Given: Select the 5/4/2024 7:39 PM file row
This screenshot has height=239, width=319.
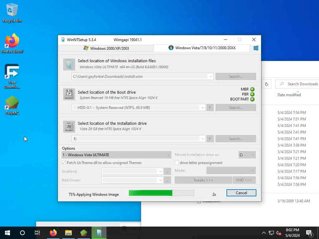Looking at the screenshot, I should tap(292, 145).
